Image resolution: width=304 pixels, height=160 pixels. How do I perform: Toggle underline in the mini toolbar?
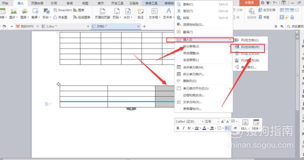[189, 128]
